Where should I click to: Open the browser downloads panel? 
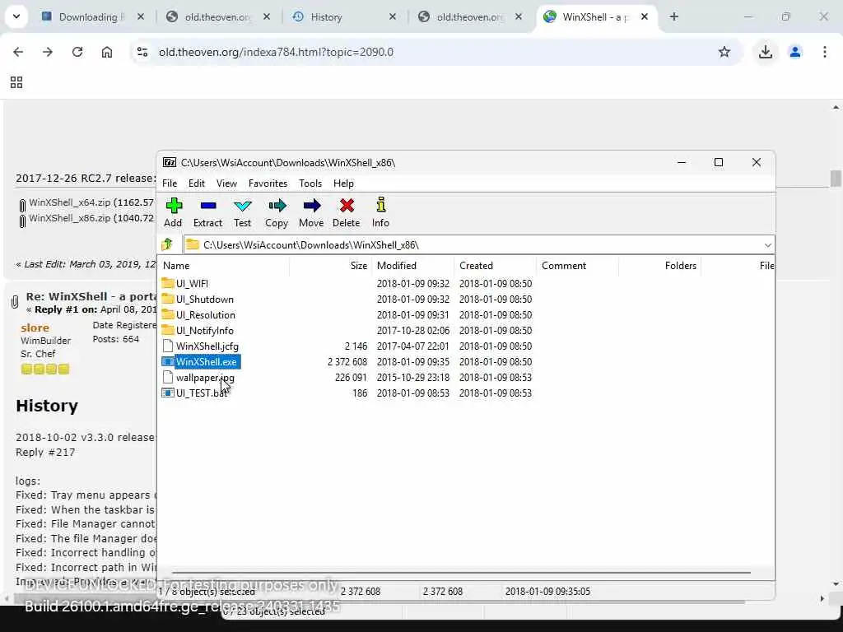coord(765,52)
